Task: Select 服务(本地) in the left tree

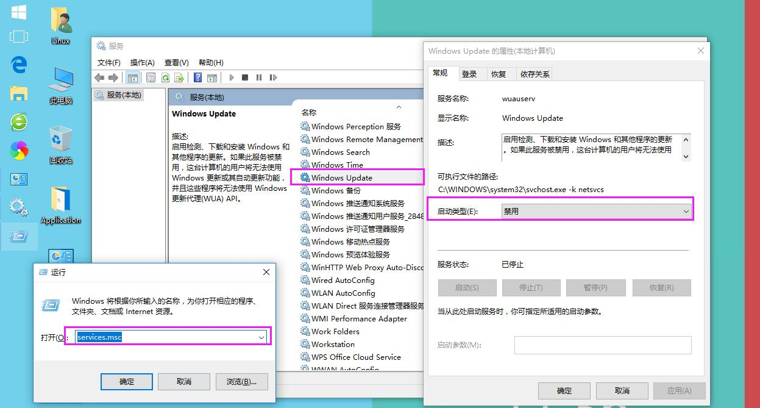Action: (x=118, y=95)
